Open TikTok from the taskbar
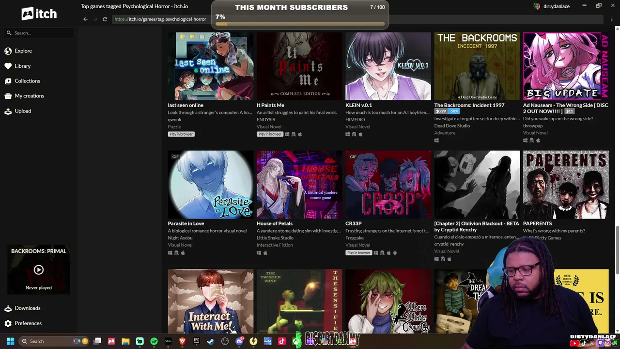This screenshot has width=620, height=349. pos(282,341)
